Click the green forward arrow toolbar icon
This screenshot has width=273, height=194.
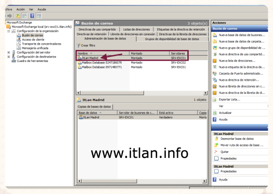[8, 17]
